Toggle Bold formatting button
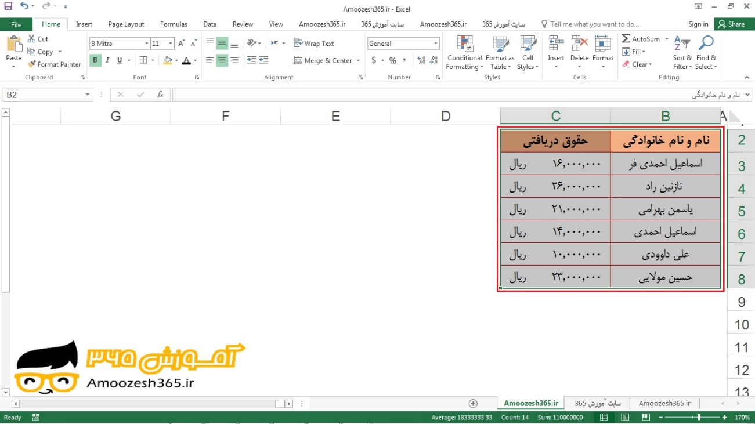 95,60
